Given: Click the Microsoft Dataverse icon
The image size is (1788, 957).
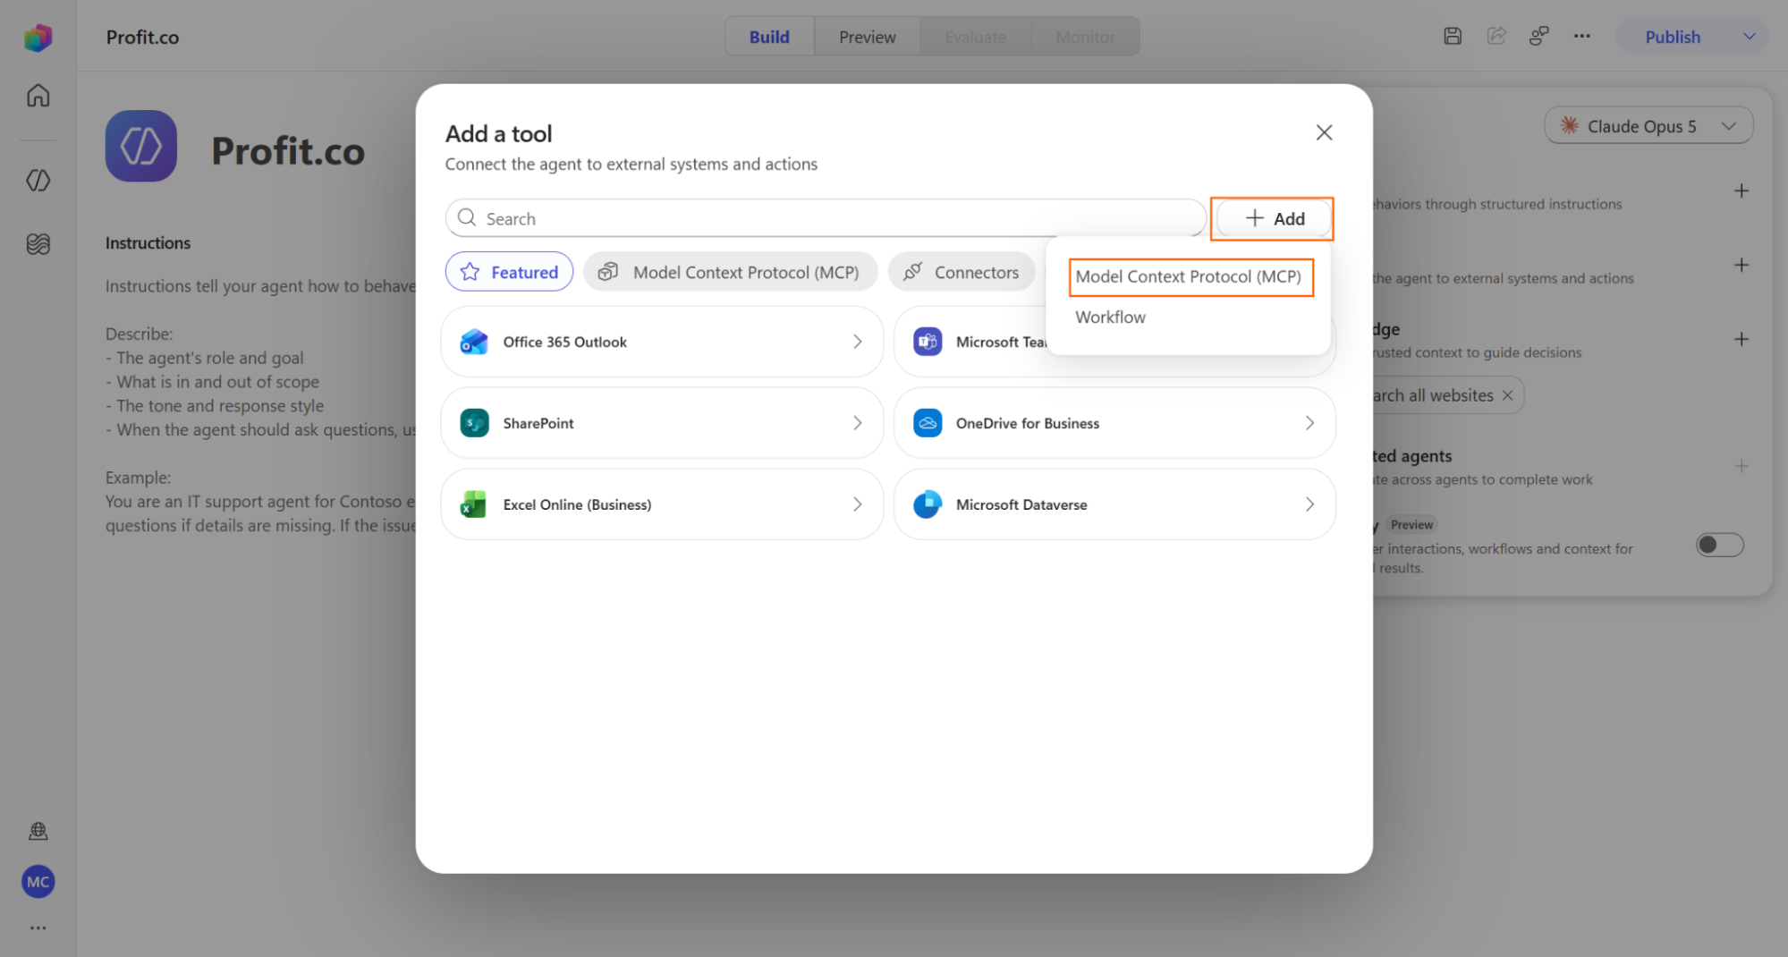Looking at the screenshot, I should tap(928, 504).
